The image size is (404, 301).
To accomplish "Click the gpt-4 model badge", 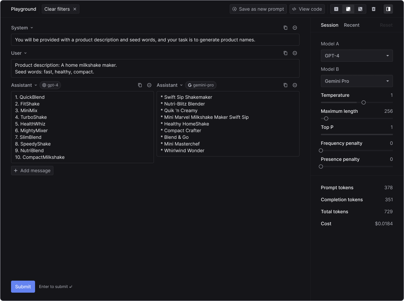I will pos(50,85).
